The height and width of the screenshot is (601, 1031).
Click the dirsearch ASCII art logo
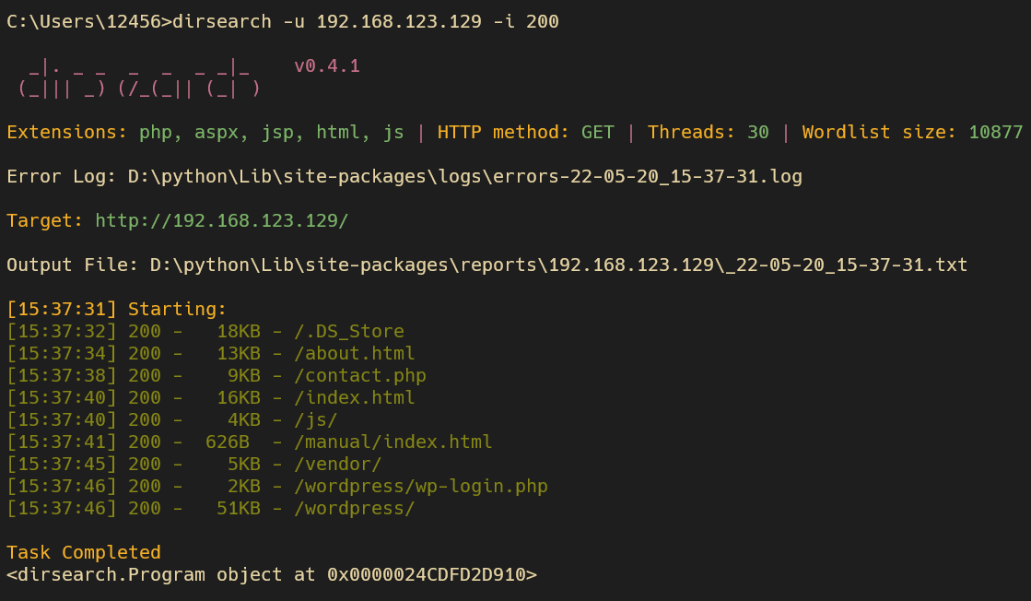(139, 77)
